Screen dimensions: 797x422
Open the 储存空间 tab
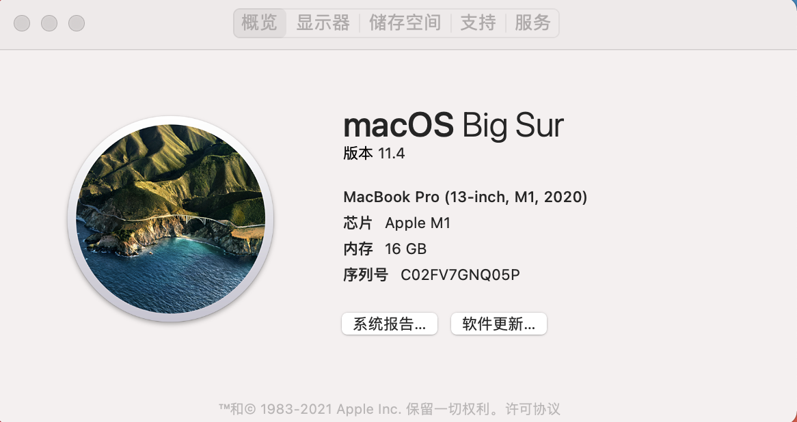[x=405, y=23]
